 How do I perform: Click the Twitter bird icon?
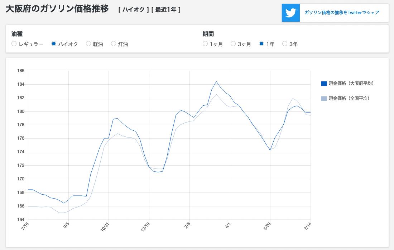point(291,13)
